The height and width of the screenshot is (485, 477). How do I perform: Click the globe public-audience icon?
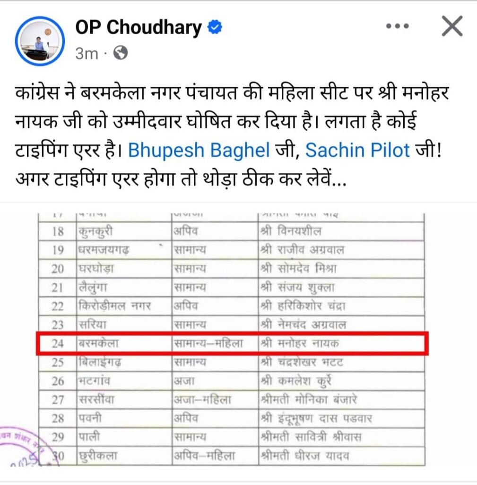(121, 54)
